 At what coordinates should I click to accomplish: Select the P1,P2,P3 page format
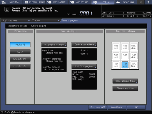point(20,45)
